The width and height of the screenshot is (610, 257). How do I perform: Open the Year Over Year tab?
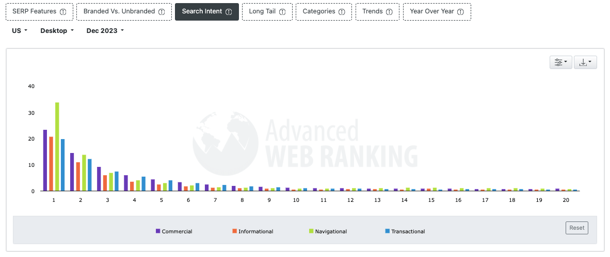432,11
